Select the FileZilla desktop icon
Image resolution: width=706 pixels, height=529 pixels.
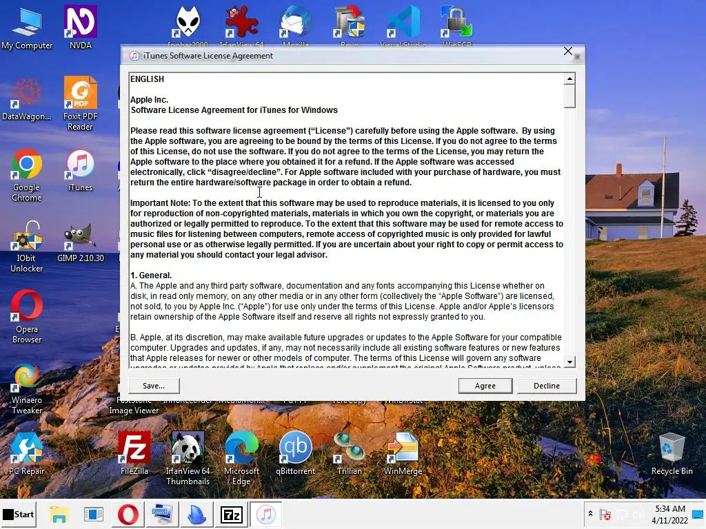pos(134,453)
